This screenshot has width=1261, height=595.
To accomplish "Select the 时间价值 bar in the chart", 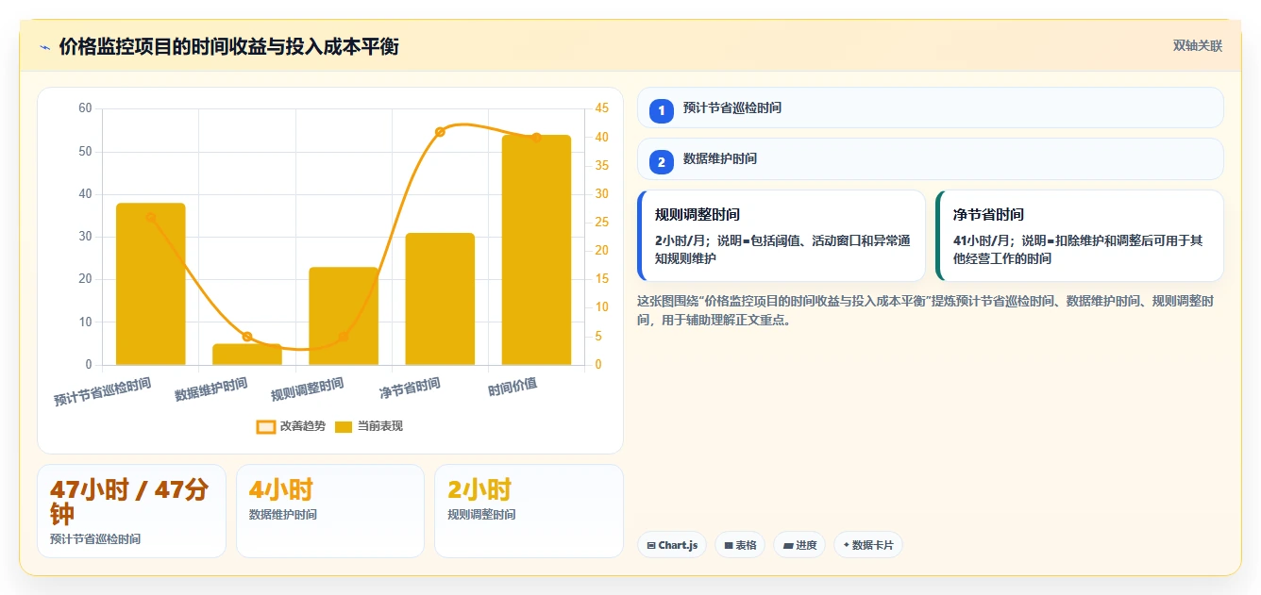I will [x=536, y=250].
